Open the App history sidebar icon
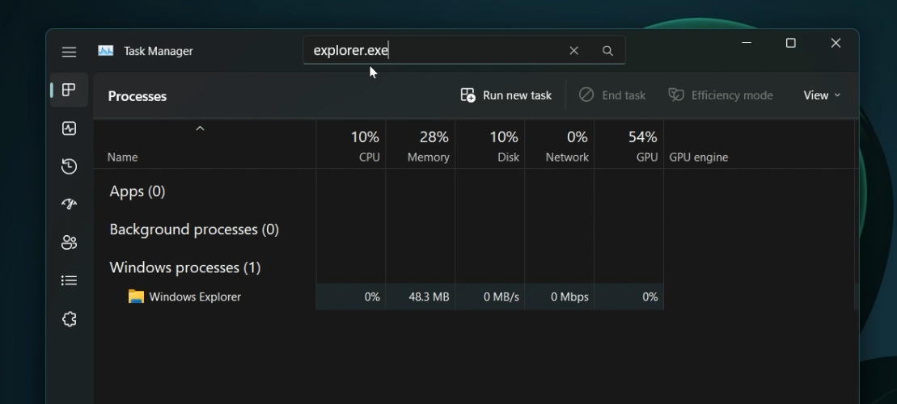This screenshot has height=404, width=897. point(69,166)
